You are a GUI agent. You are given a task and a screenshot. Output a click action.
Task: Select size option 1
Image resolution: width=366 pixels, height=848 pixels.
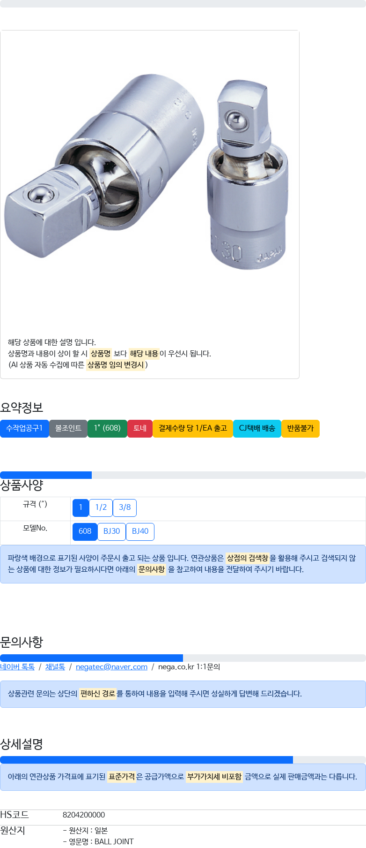click(x=81, y=507)
